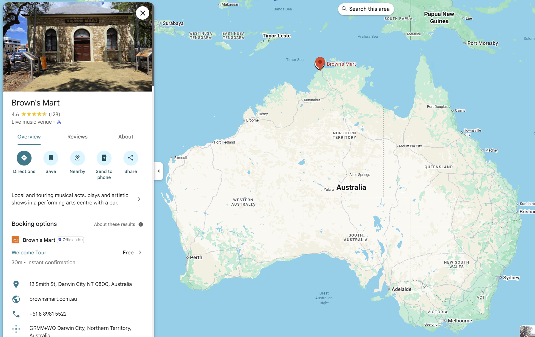
Task: Click the Search this area button
Action: 366,9
